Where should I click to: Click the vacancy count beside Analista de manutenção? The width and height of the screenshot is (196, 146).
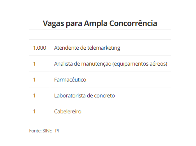click(x=34, y=64)
